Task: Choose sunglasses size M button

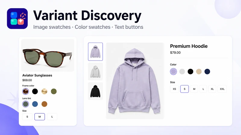Action: click(40, 117)
